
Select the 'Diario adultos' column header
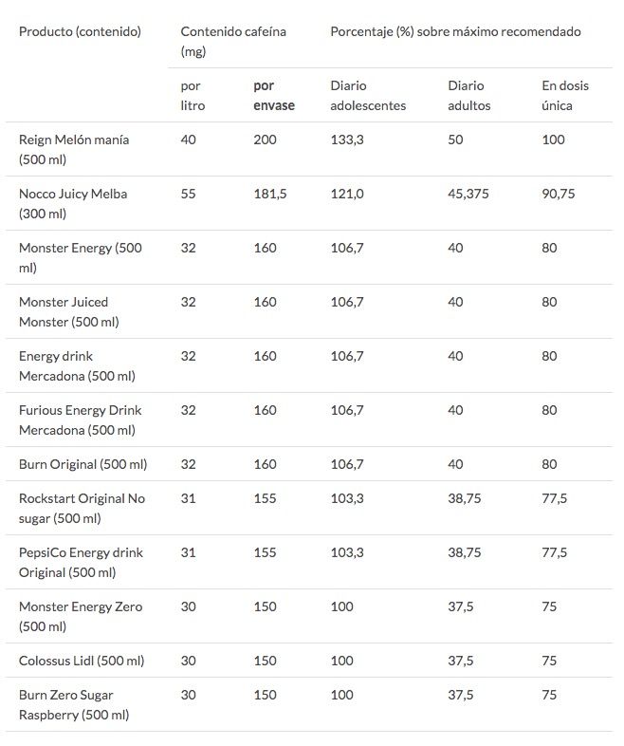click(469, 95)
